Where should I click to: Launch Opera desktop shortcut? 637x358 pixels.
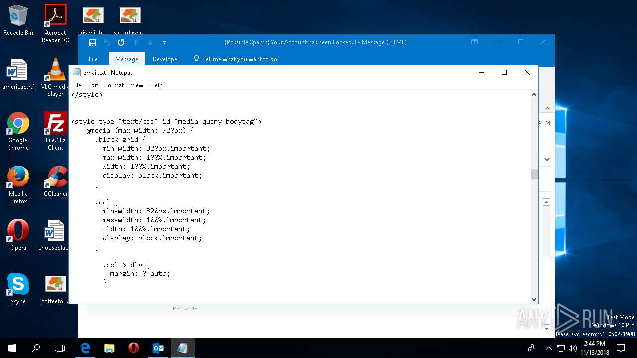18,235
